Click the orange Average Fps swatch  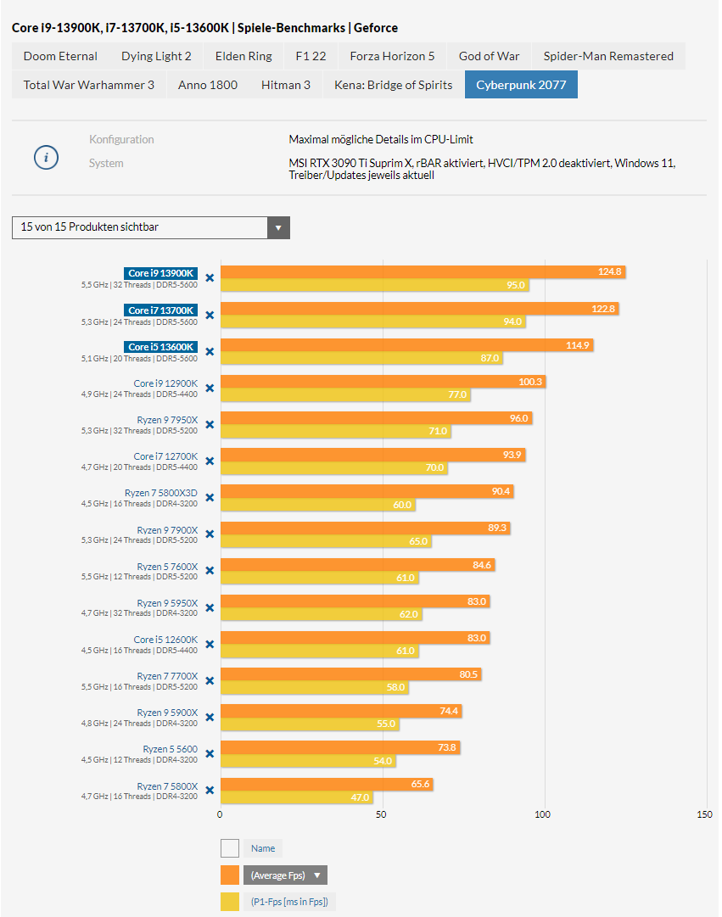click(x=230, y=875)
